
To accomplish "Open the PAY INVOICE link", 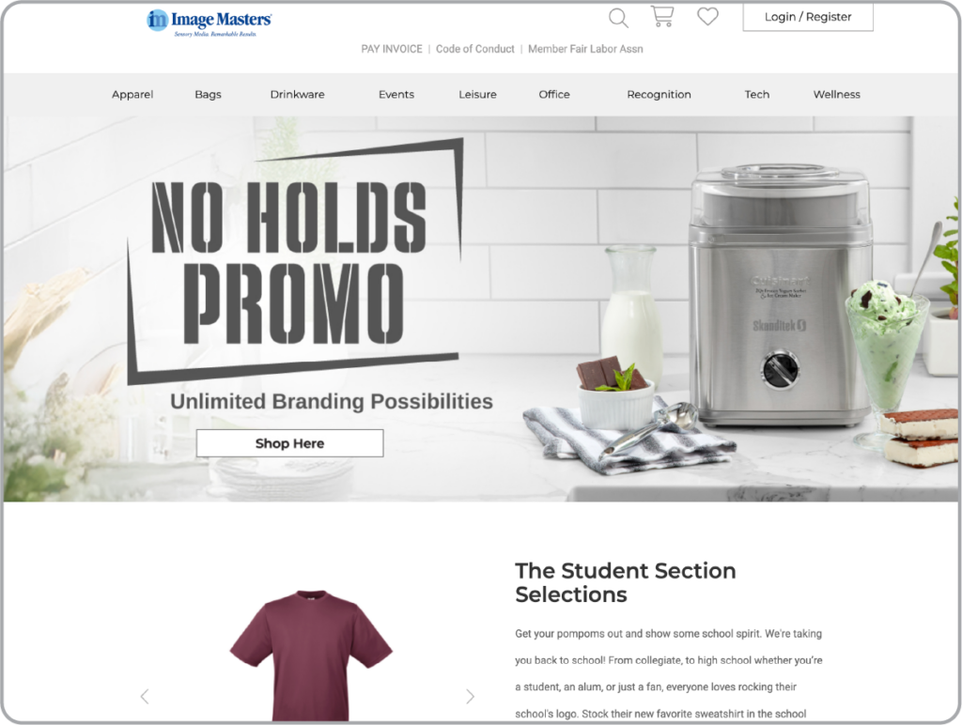I will pos(392,49).
